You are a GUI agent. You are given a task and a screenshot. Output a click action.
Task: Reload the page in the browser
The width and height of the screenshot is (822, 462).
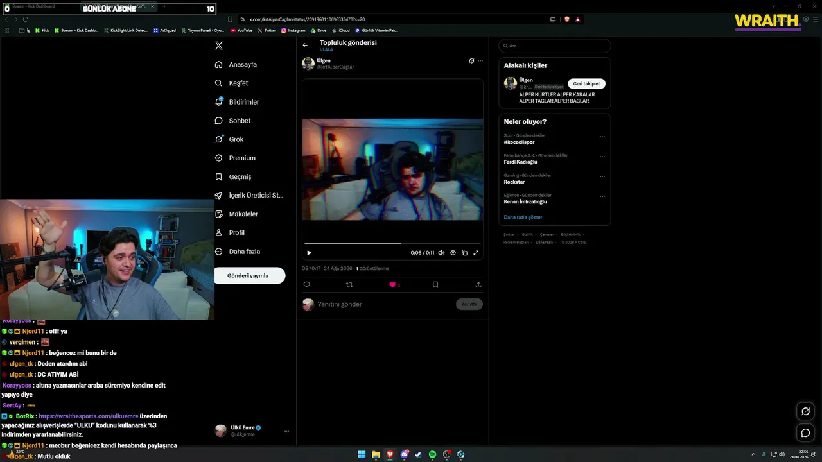25,19
